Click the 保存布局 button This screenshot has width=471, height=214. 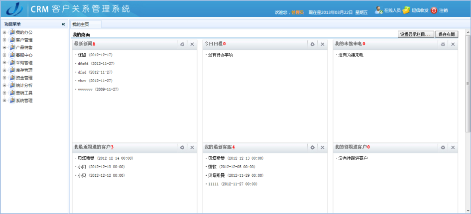pyautogui.click(x=447, y=34)
